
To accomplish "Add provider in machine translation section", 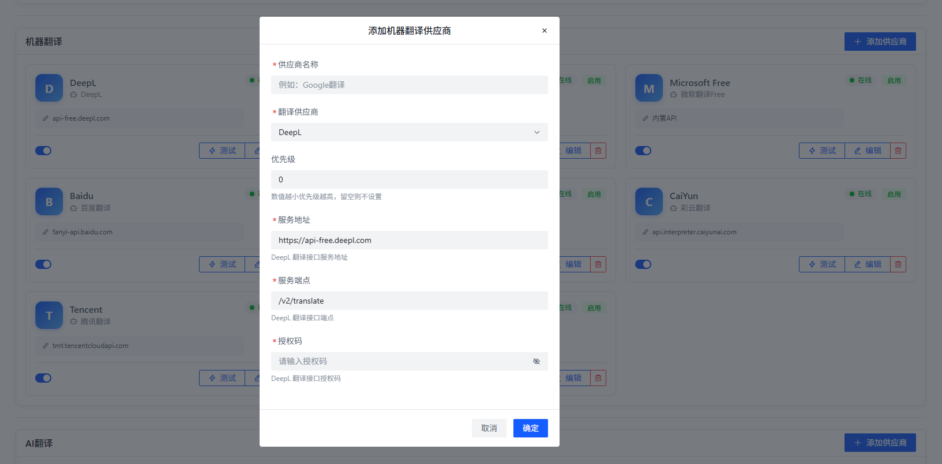I will tap(880, 42).
